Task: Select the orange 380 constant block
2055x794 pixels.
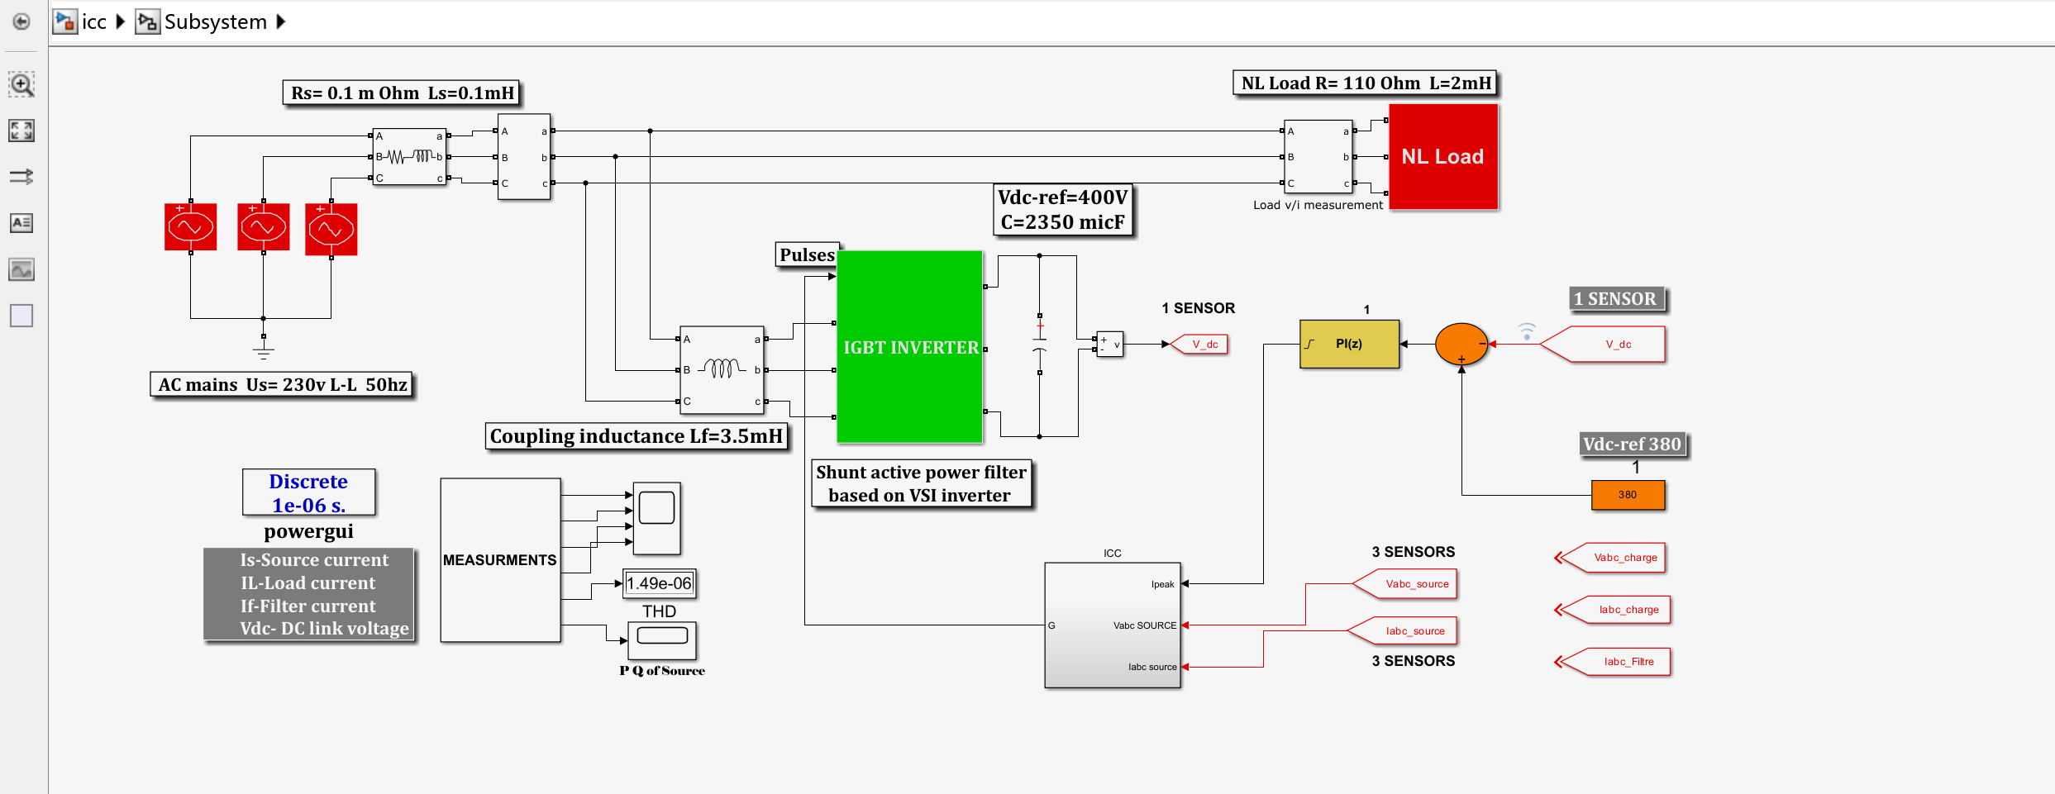Action: point(1628,495)
